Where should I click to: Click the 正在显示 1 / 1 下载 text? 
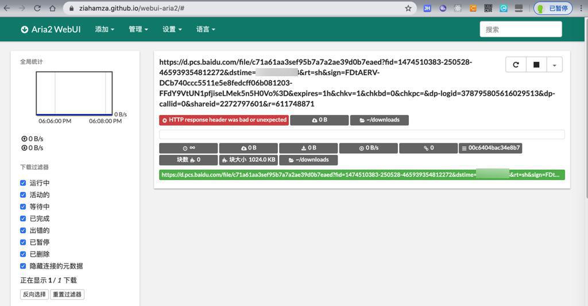(48, 280)
